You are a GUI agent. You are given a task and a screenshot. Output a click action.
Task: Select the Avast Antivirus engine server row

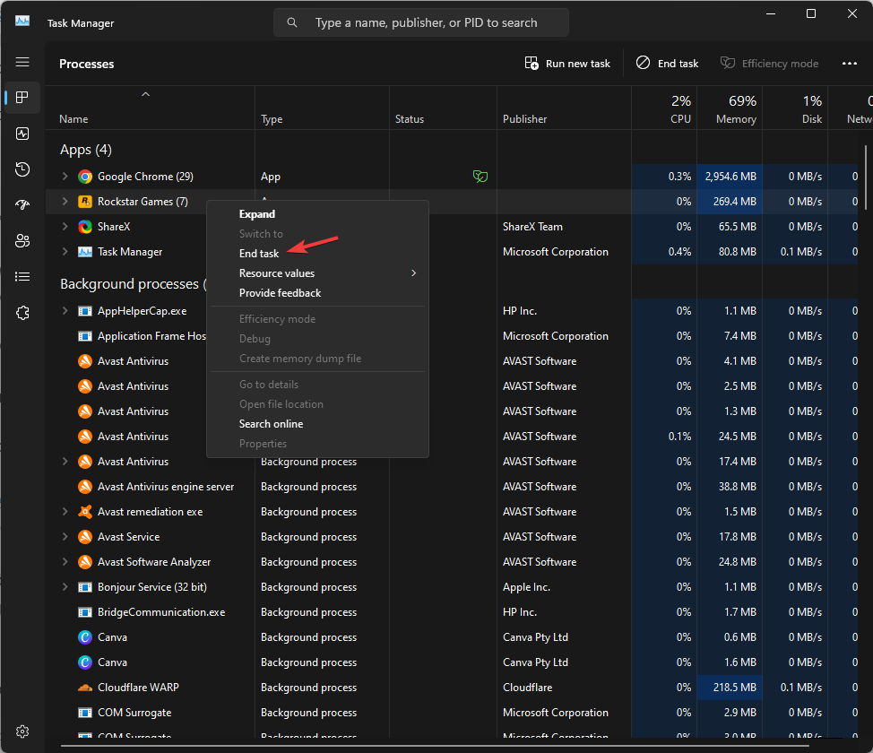[x=451, y=487]
